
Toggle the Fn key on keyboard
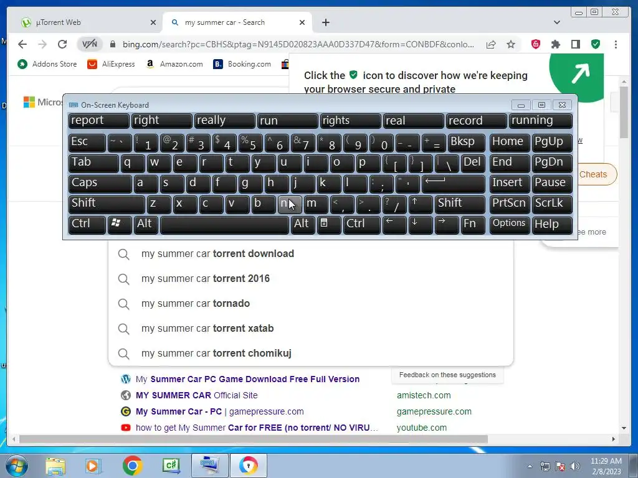point(473,224)
